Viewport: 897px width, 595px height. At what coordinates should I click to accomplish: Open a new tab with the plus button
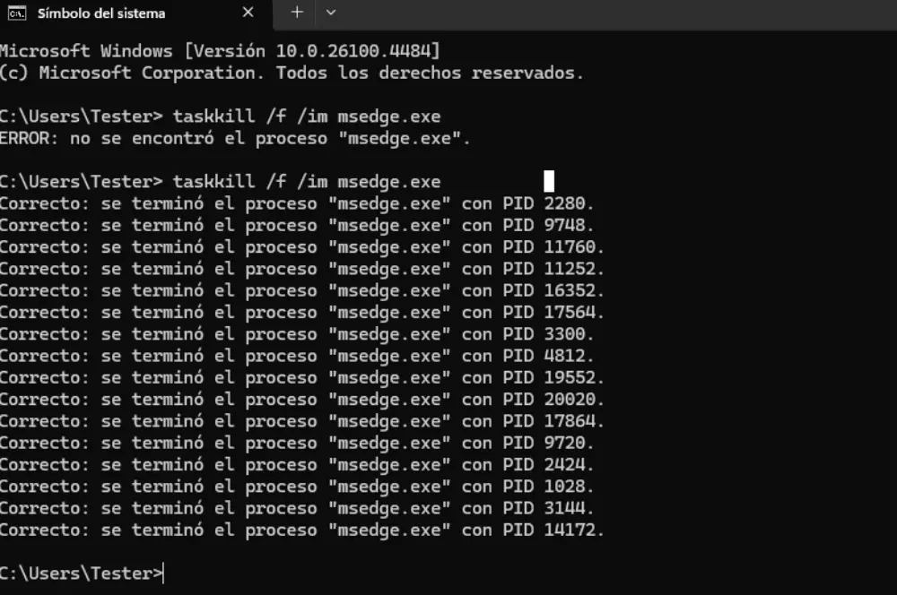point(297,13)
